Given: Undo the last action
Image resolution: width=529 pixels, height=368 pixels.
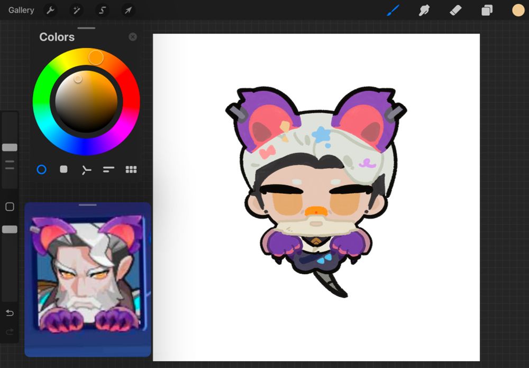Looking at the screenshot, I should (x=10, y=313).
